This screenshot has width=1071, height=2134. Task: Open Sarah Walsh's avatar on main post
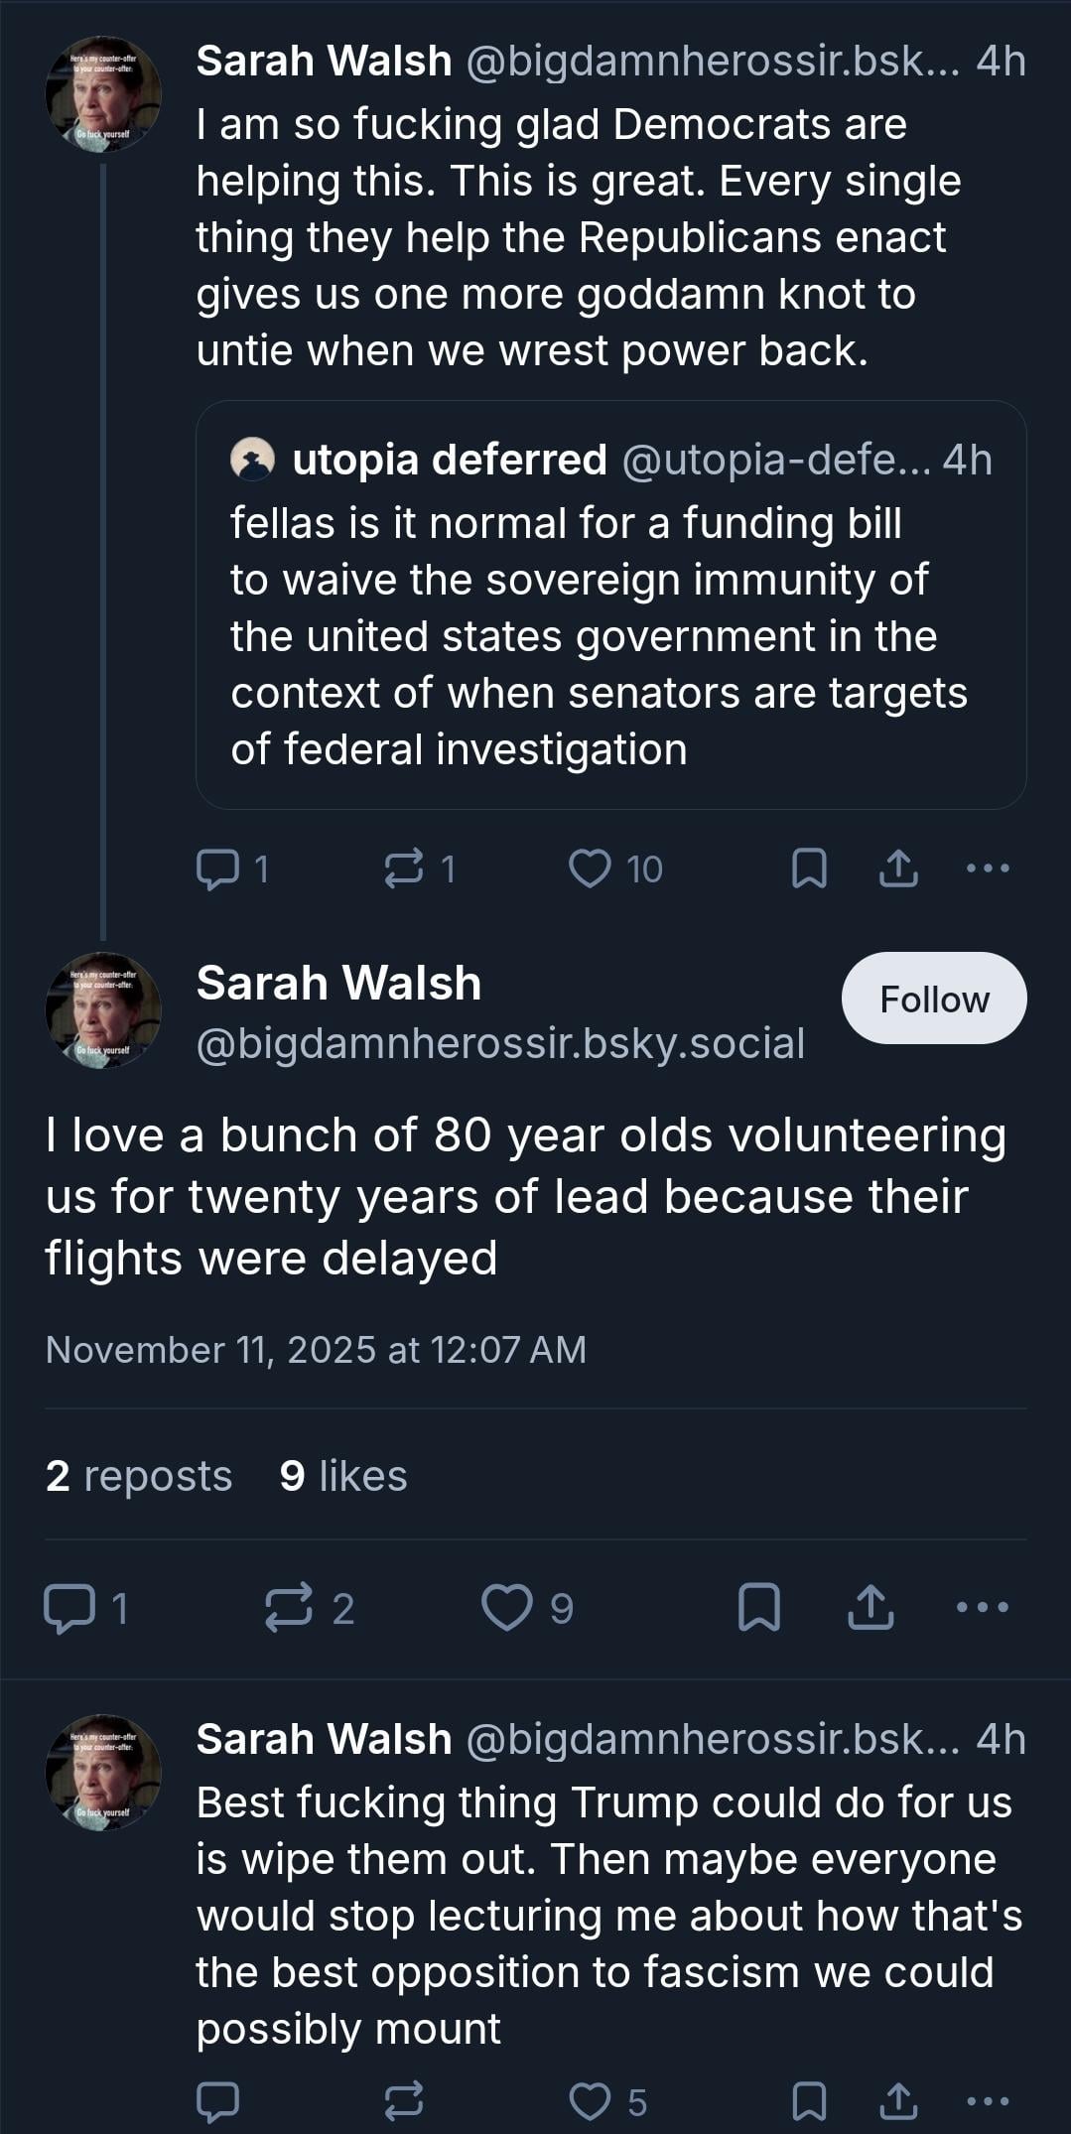[103, 1010]
